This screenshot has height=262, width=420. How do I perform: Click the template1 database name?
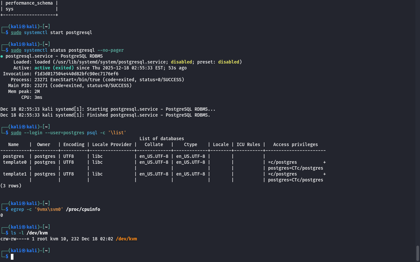click(15, 174)
